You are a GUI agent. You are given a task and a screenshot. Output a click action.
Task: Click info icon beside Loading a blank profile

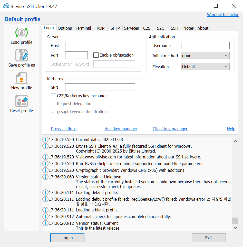(x=45, y=210)
